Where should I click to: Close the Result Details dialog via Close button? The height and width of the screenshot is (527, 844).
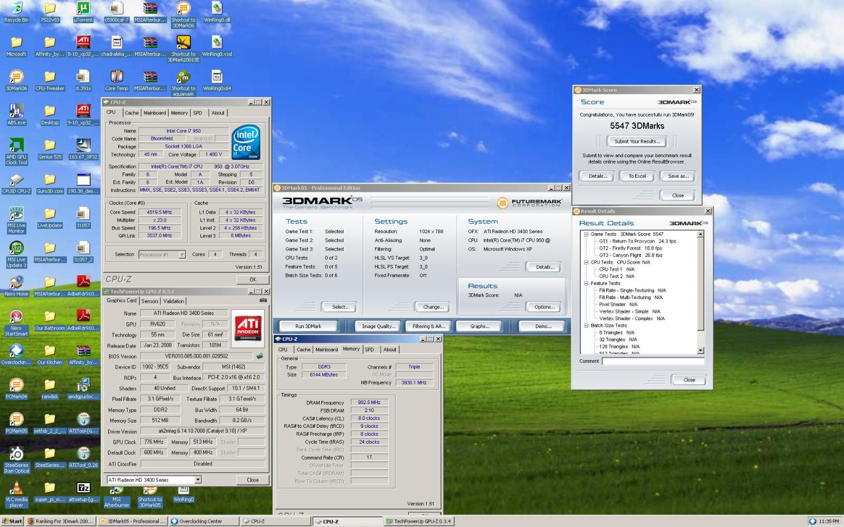click(689, 380)
